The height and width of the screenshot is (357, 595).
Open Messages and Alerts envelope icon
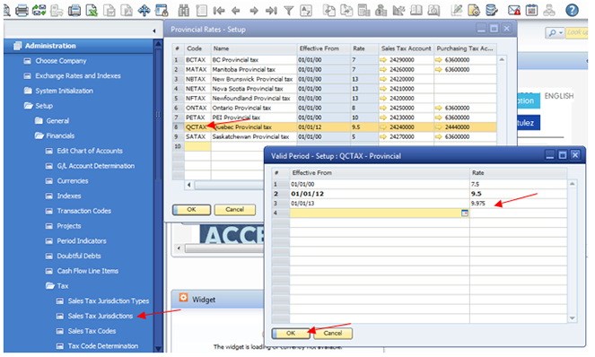click(514, 10)
